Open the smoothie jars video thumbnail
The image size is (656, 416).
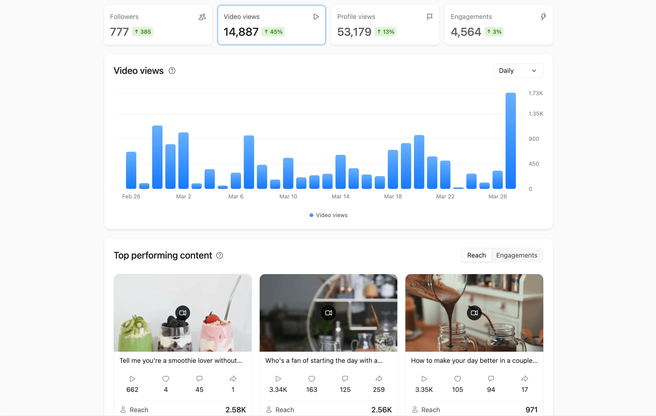[x=183, y=313]
